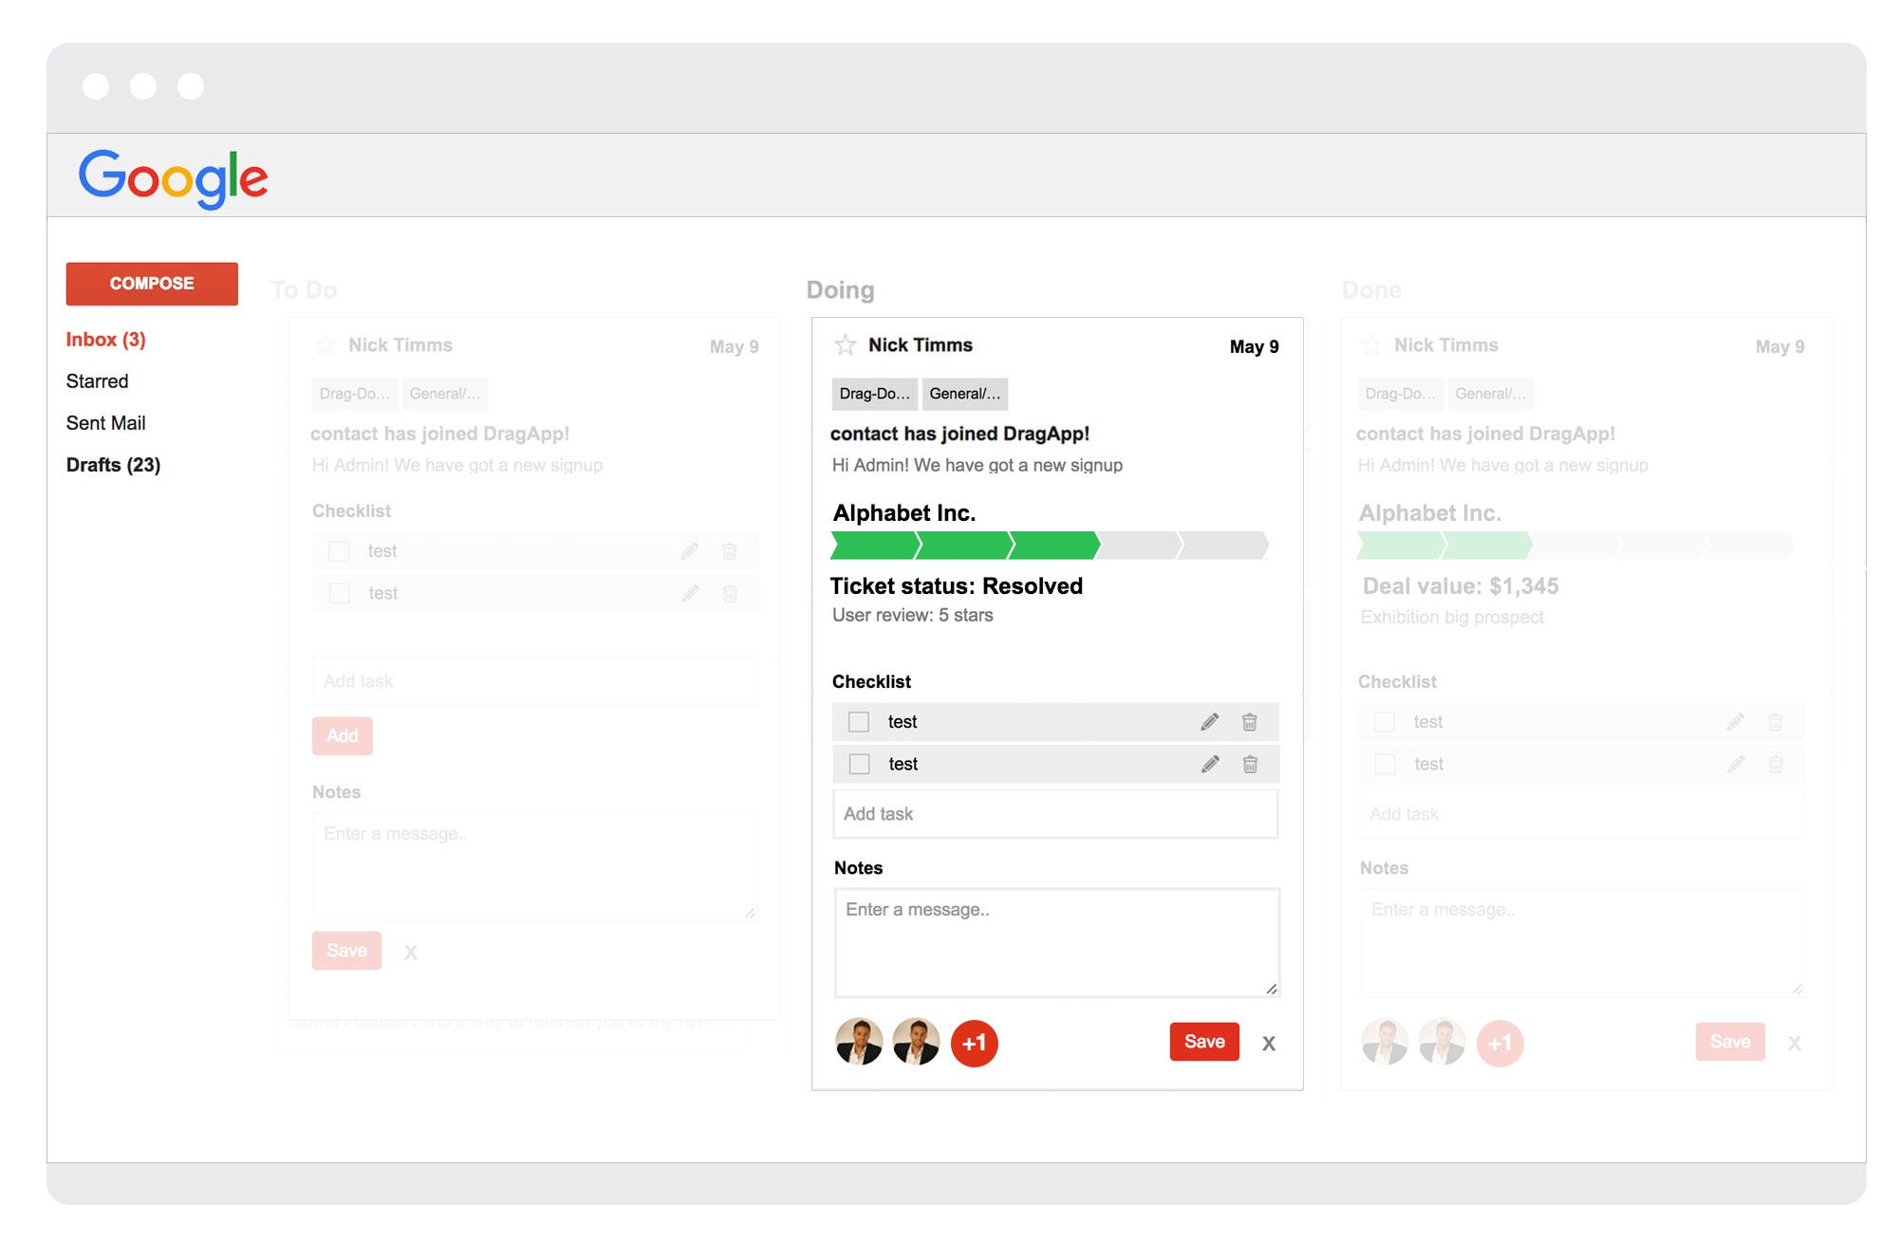This screenshot has height=1241, width=1898.
Task: Focus Add task field in To Do card
Action: coord(535,681)
